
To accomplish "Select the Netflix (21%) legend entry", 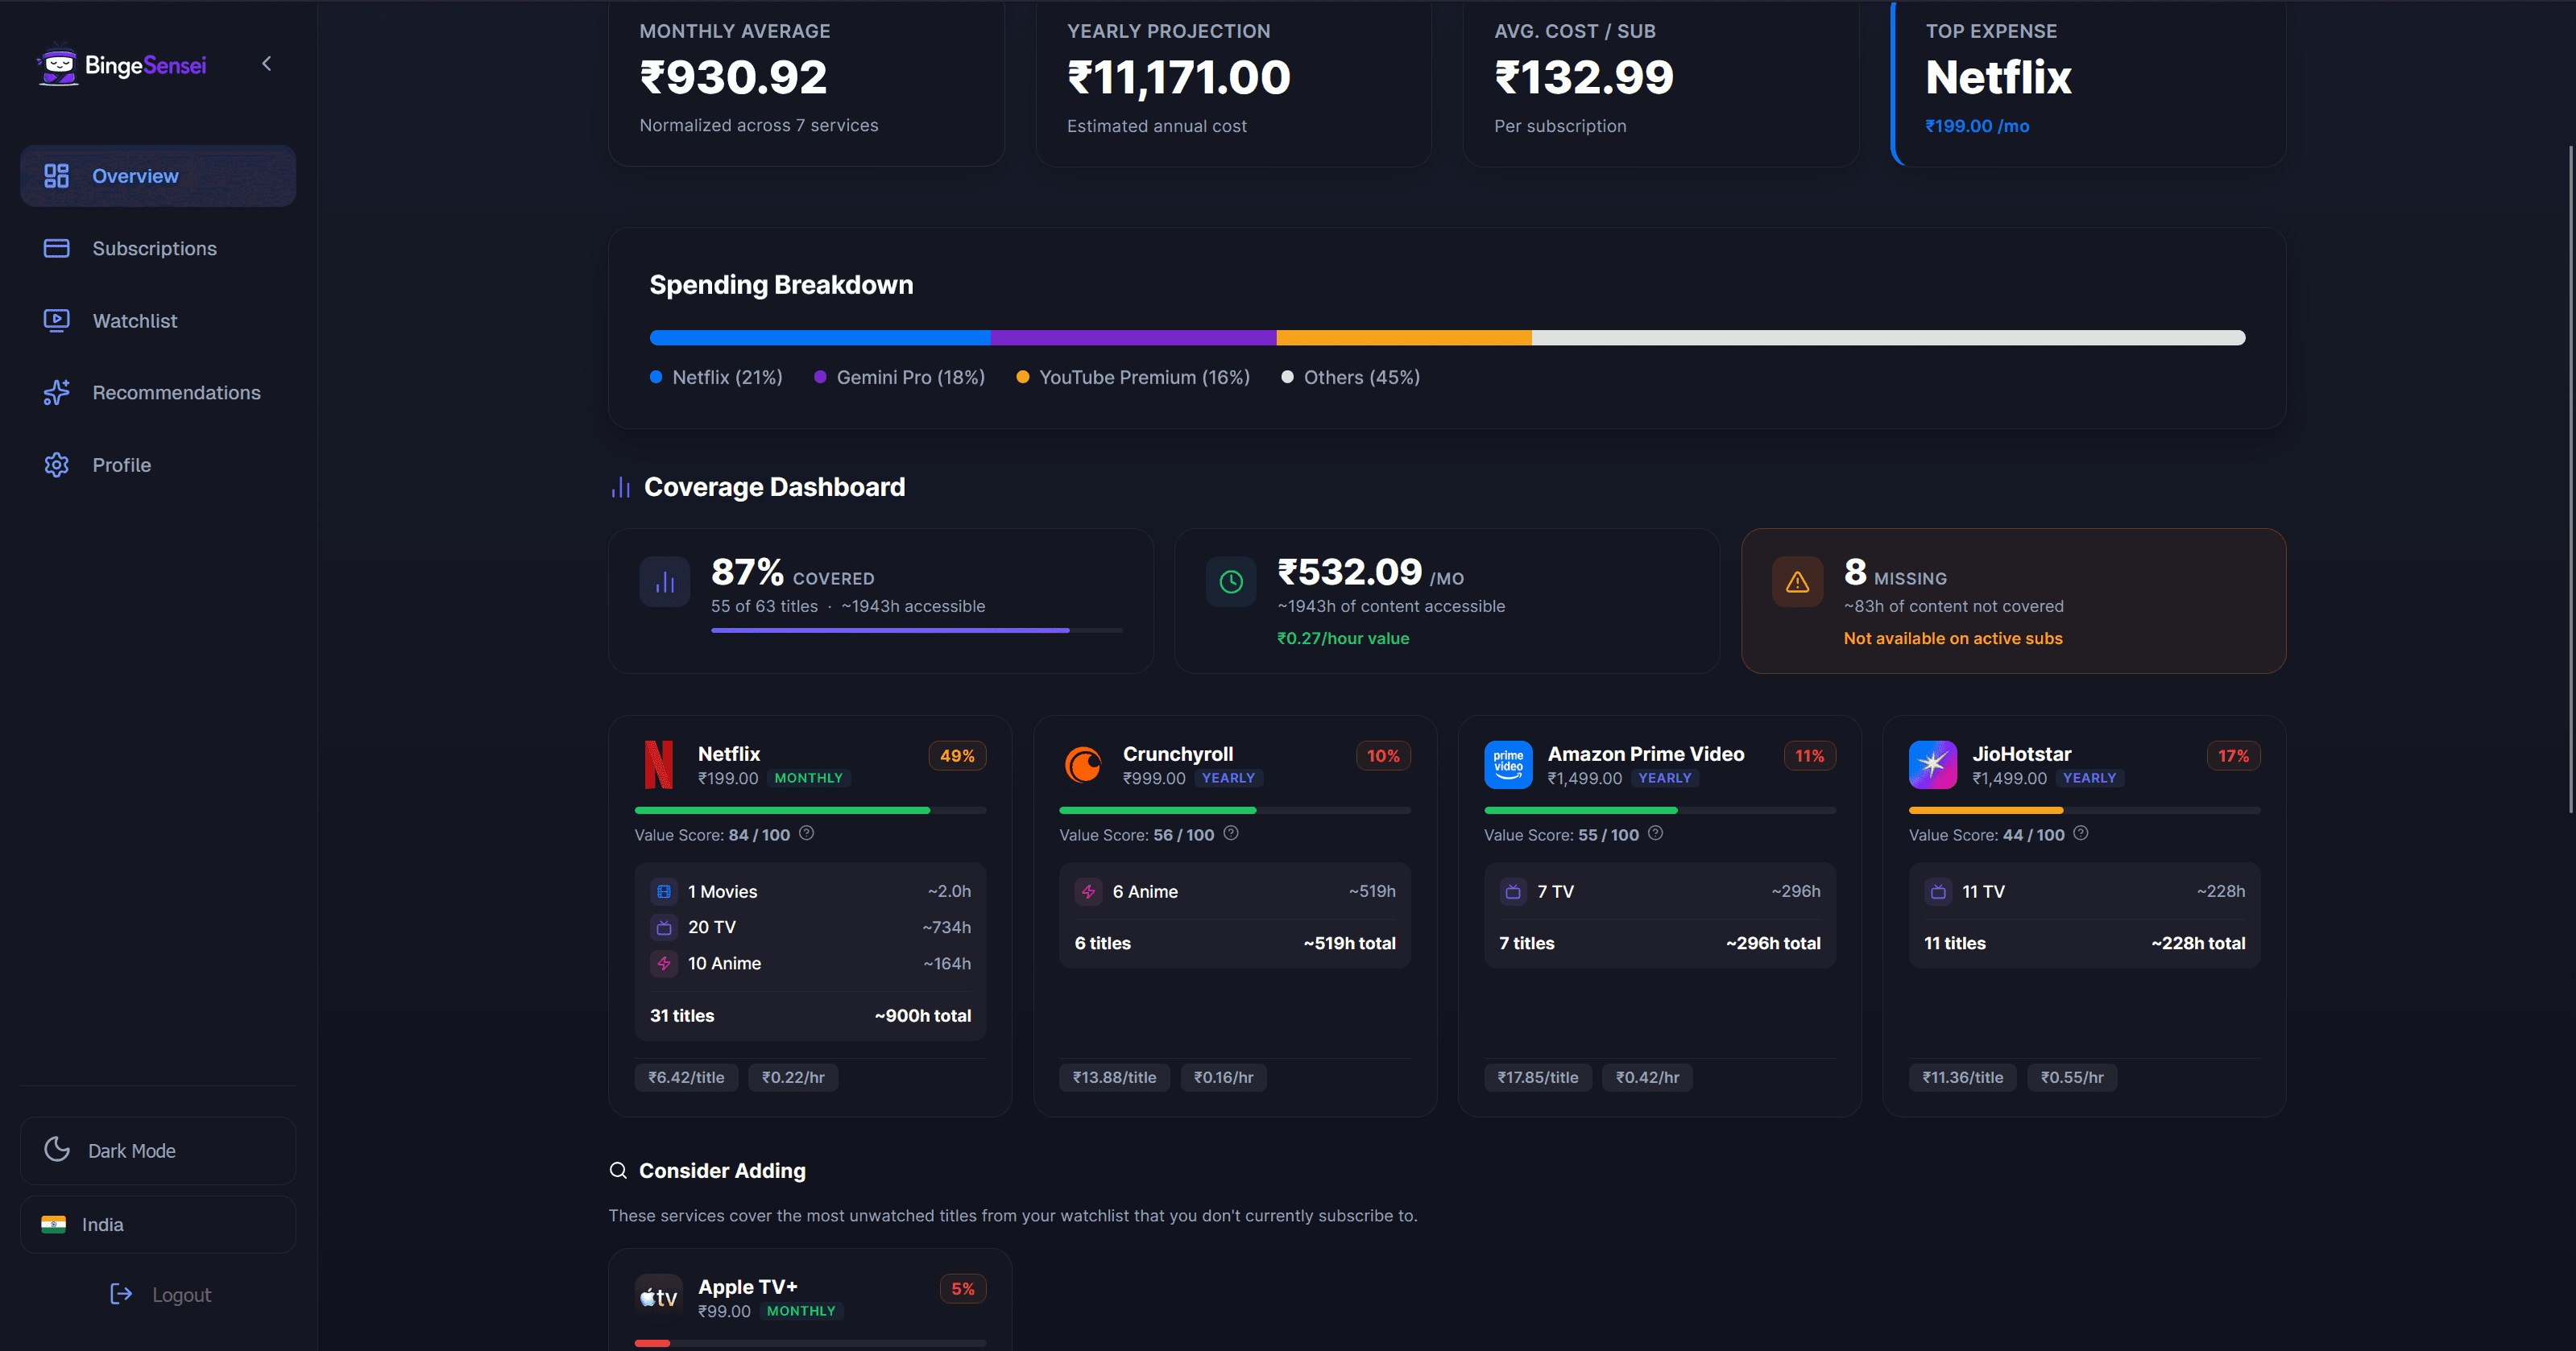I will click(716, 378).
